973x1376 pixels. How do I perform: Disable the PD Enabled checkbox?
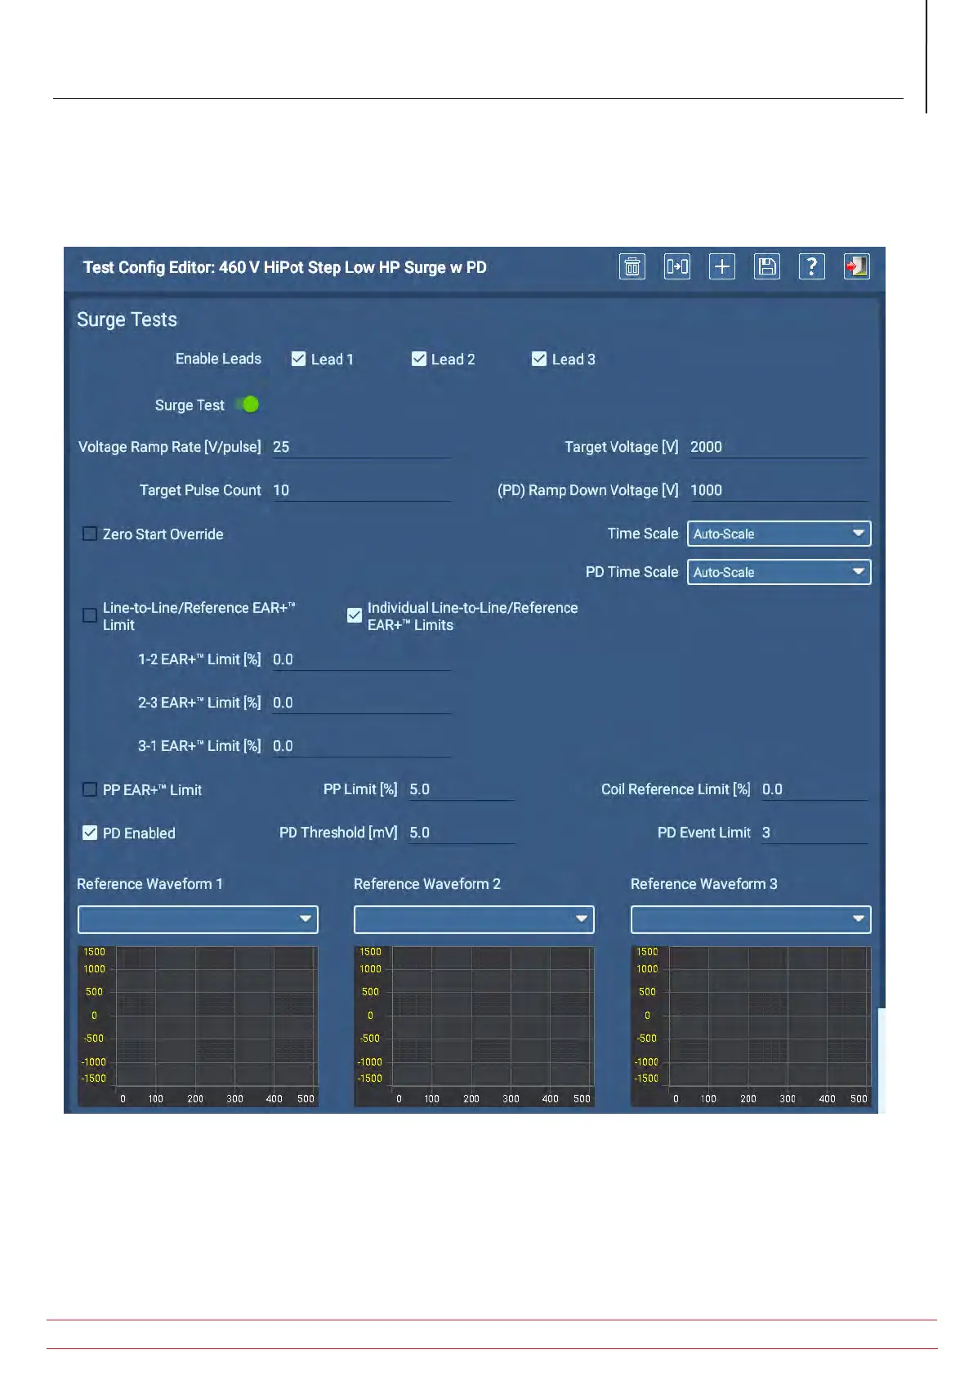[x=90, y=833]
